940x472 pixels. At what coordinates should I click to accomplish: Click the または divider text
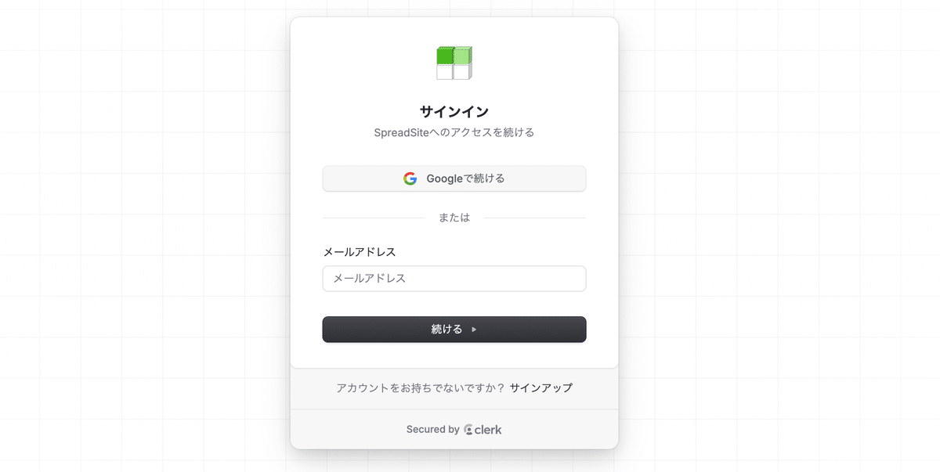[x=454, y=218]
